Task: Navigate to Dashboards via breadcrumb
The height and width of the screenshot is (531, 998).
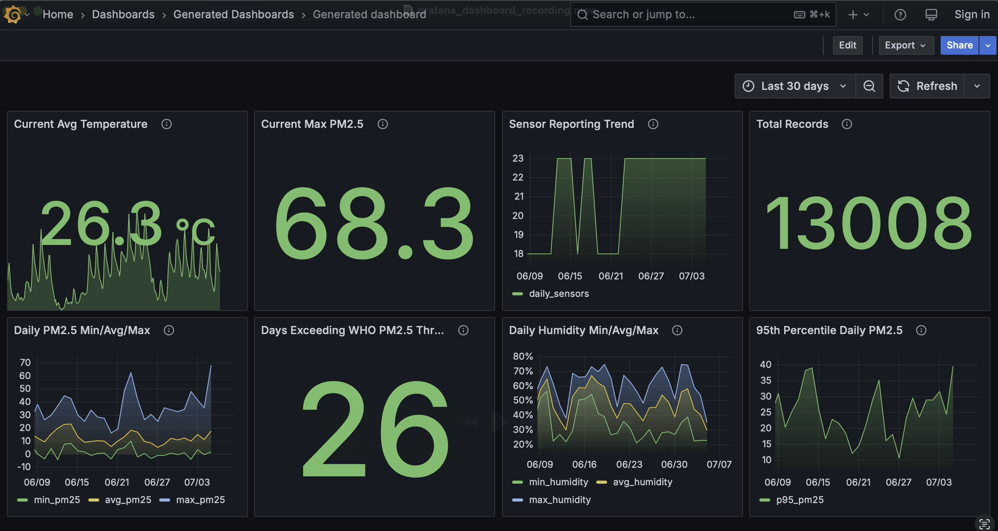Action: (x=123, y=14)
